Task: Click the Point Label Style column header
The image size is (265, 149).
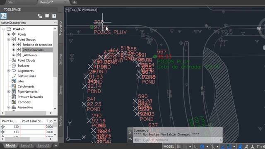Action: [x=32, y=121]
